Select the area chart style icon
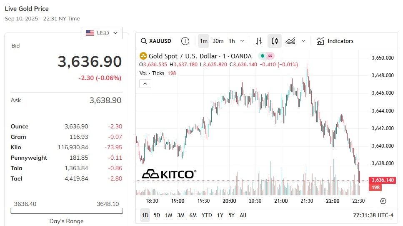Image resolution: width=403 pixels, height=226 pixels. point(290,41)
